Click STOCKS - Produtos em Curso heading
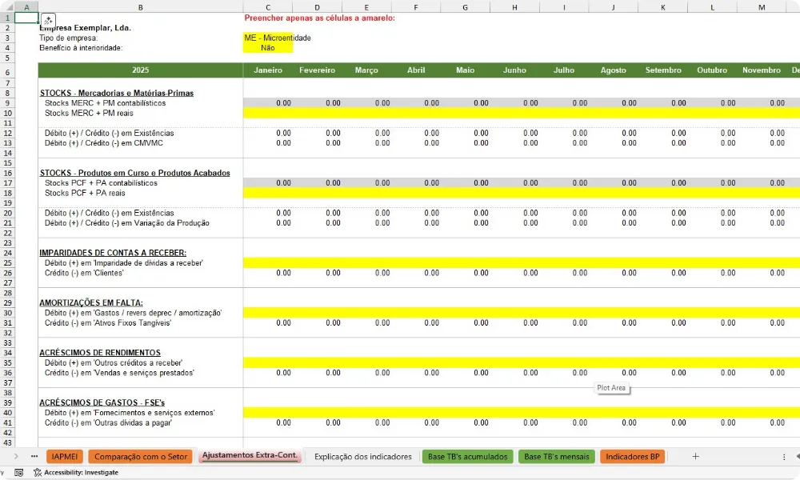Image resolution: width=800 pixels, height=480 pixels. [134, 173]
